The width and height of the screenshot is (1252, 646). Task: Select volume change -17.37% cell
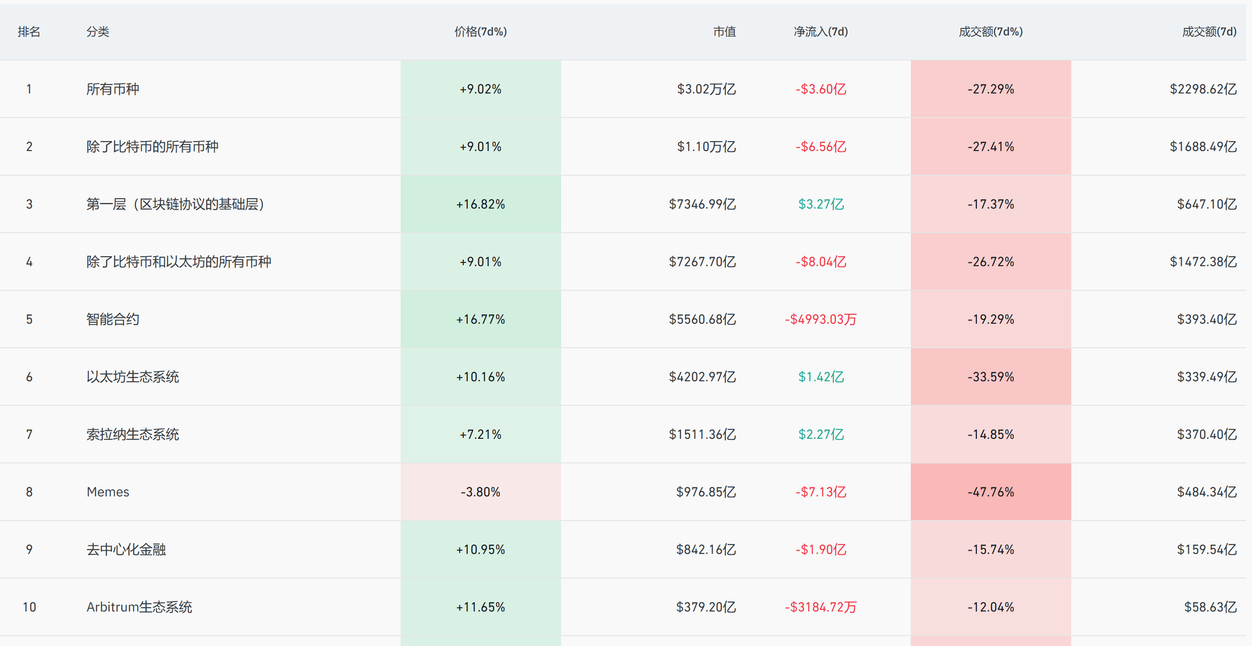pos(990,204)
